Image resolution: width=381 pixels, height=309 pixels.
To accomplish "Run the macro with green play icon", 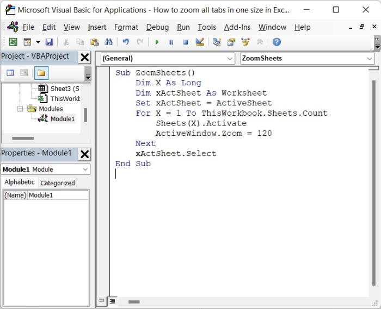I will (157, 42).
